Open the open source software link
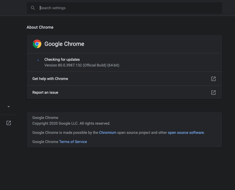Screen dimensions: 235x190 (186, 133)
